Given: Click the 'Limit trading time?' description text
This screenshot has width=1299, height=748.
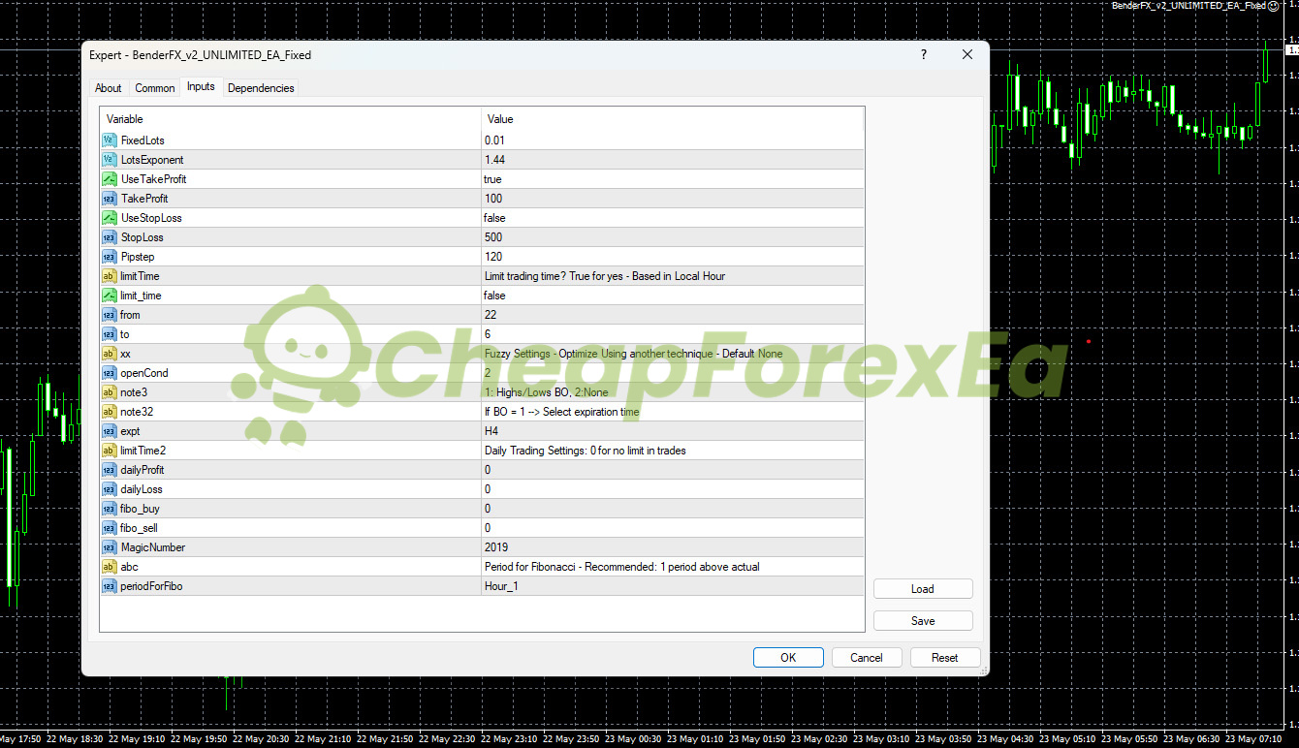Looking at the screenshot, I should 605,276.
